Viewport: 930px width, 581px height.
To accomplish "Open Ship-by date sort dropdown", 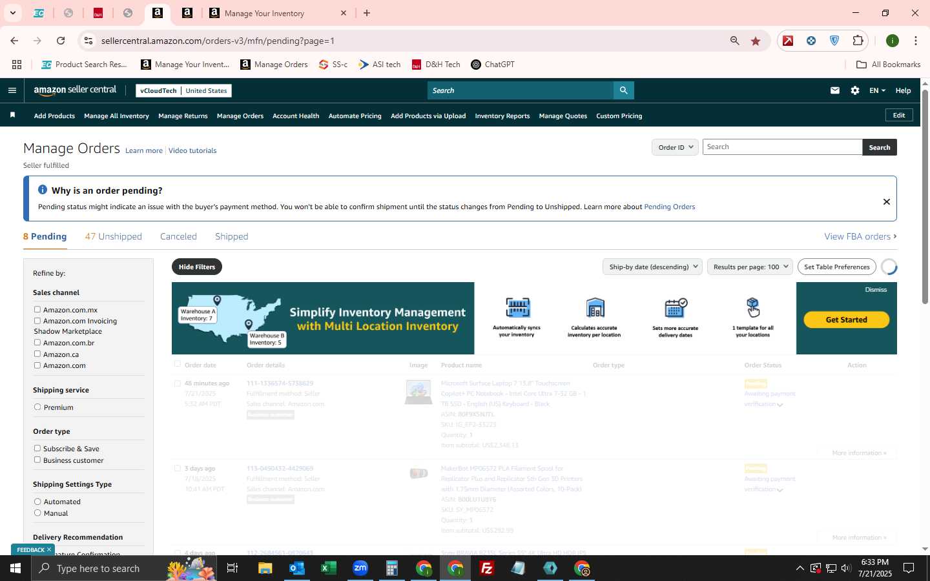I will pos(652,267).
